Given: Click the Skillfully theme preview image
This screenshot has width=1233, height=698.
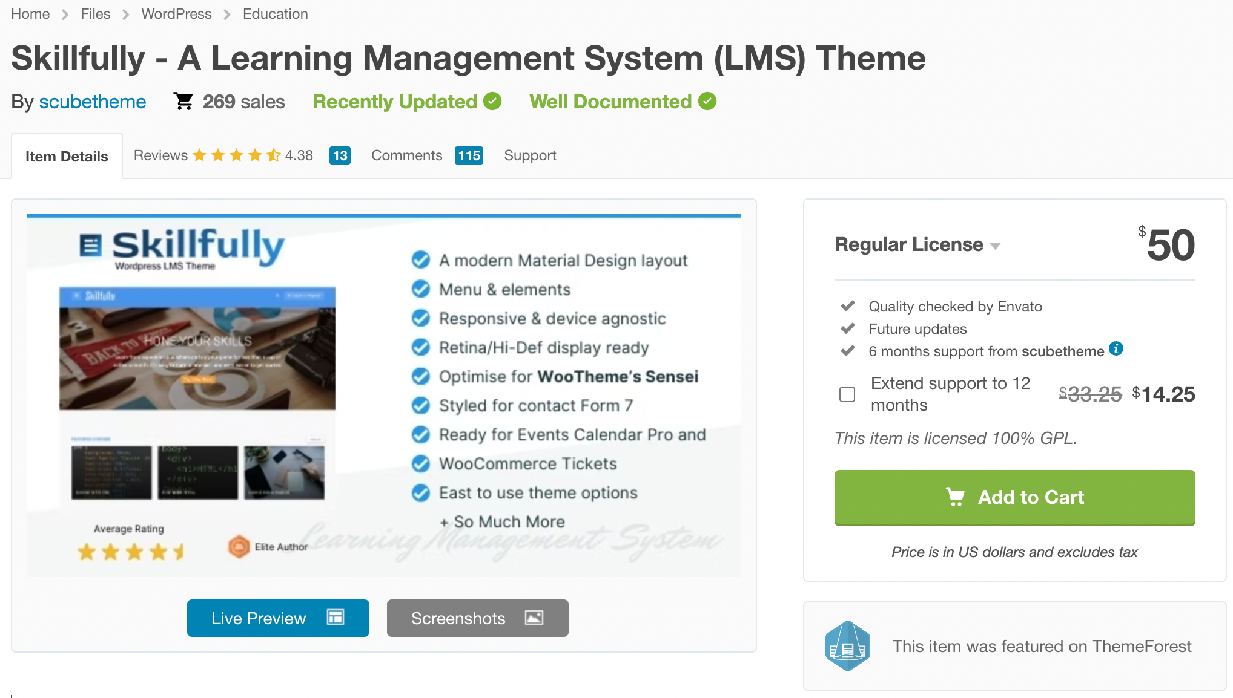Looking at the screenshot, I should 383,396.
